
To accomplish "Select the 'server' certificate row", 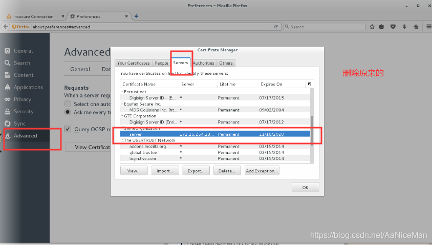I will (x=215, y=134).
